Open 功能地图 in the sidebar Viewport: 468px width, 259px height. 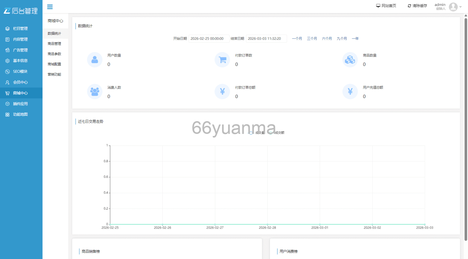point(21,114)
